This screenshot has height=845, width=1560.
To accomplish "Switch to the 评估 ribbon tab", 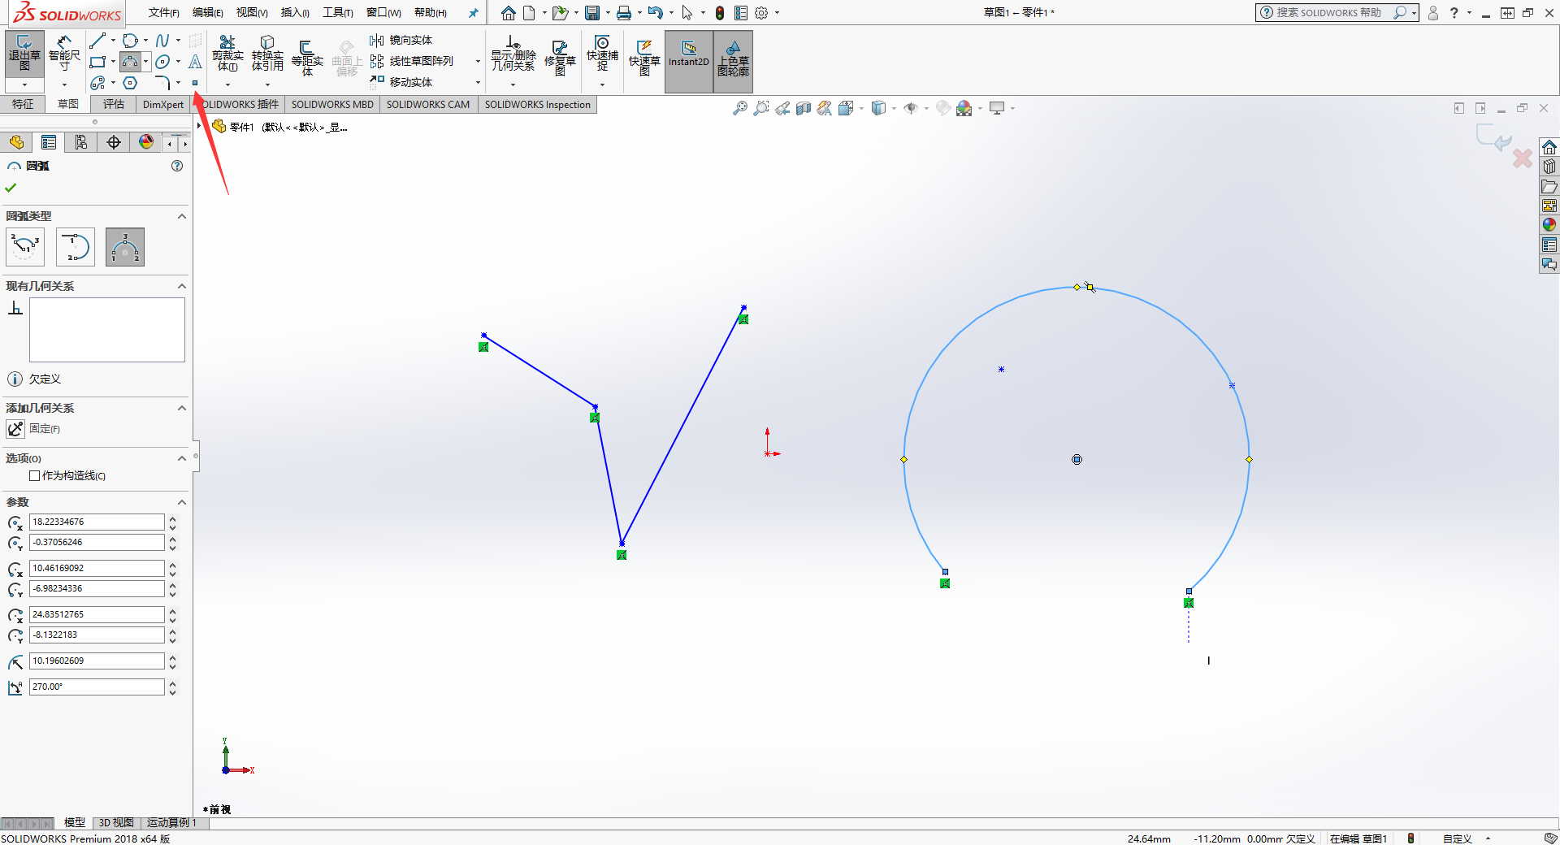I will pos(114,104).
